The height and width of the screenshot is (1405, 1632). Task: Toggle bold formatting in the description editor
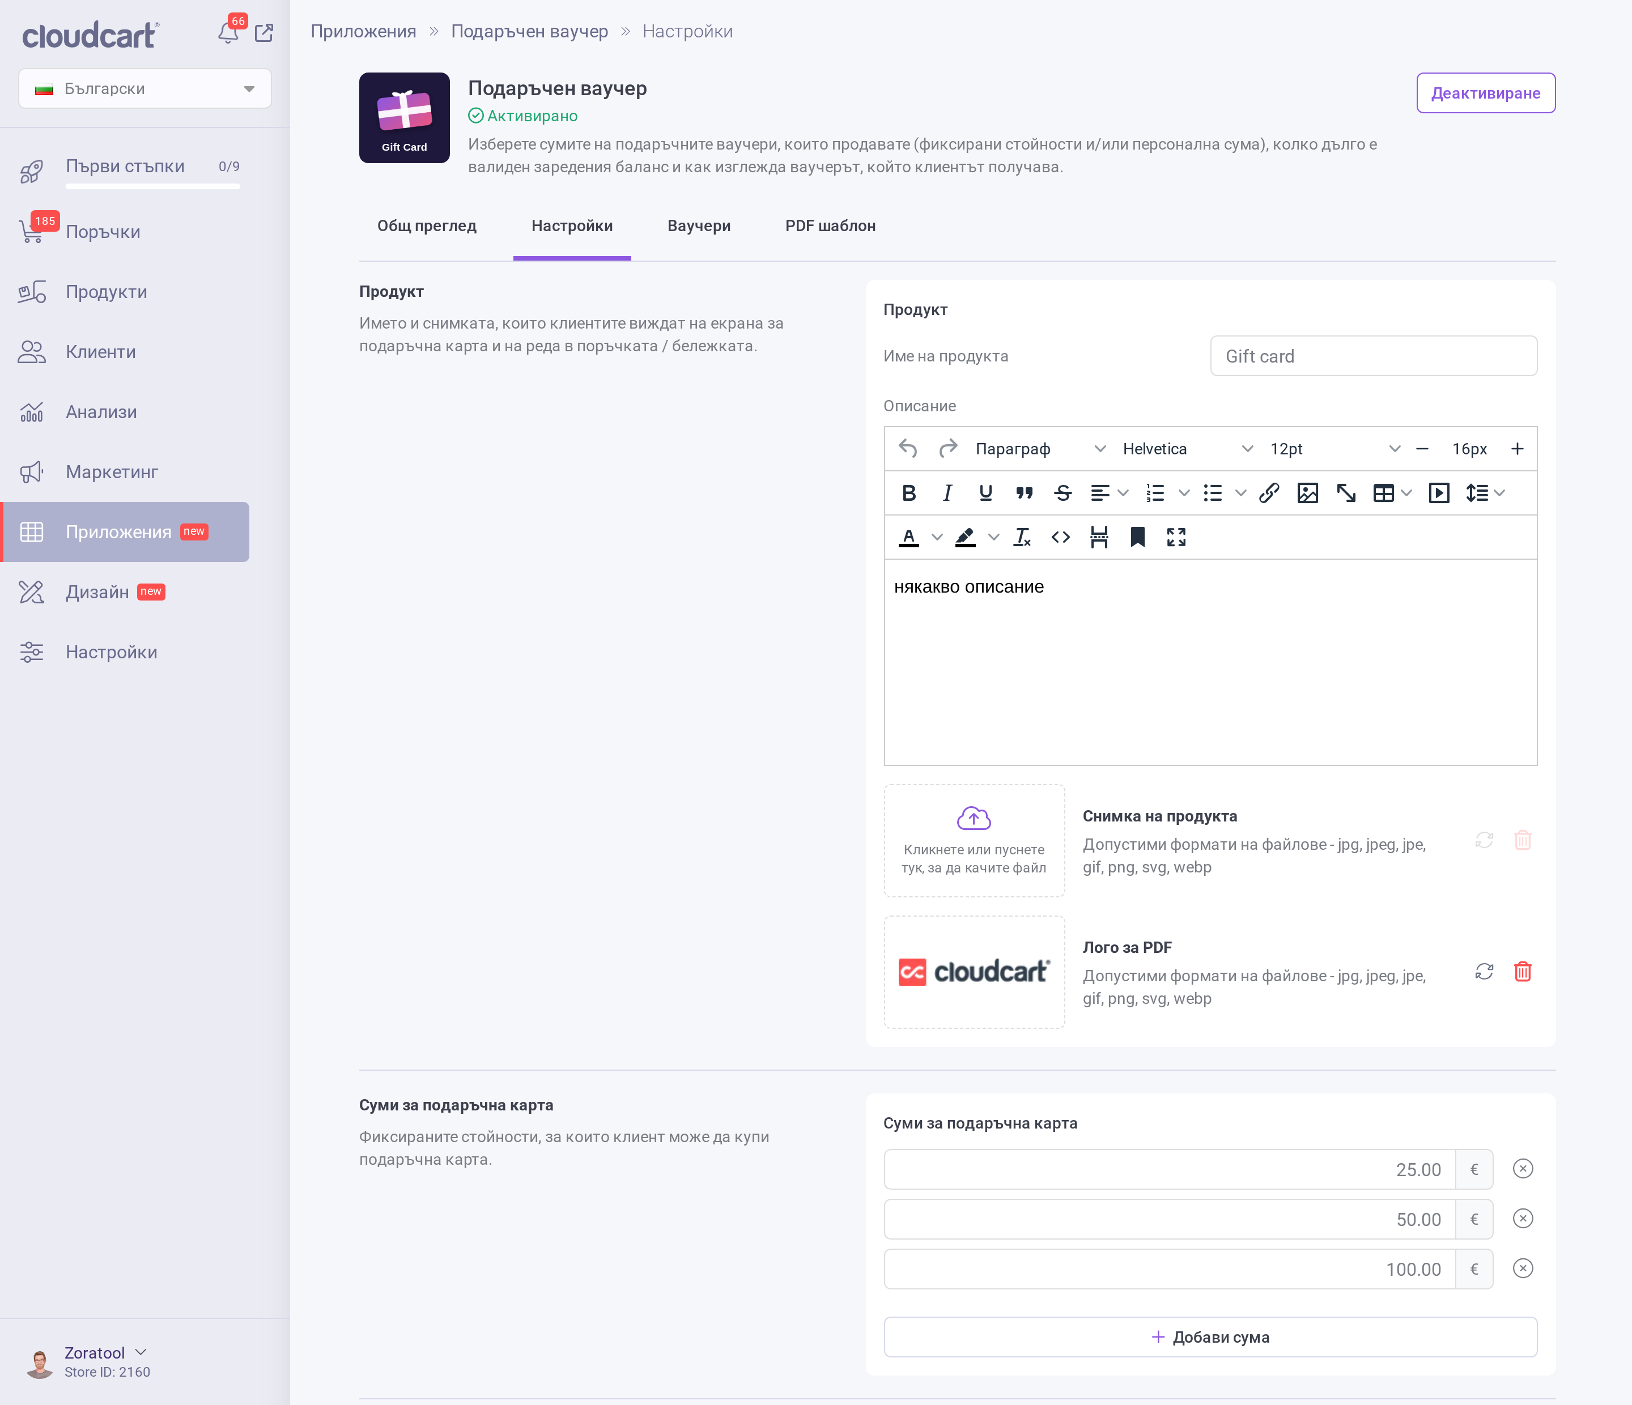tap(909, 493)
